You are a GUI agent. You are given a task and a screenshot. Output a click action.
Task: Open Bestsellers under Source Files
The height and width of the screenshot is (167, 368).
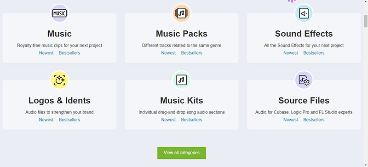point(314,120)
